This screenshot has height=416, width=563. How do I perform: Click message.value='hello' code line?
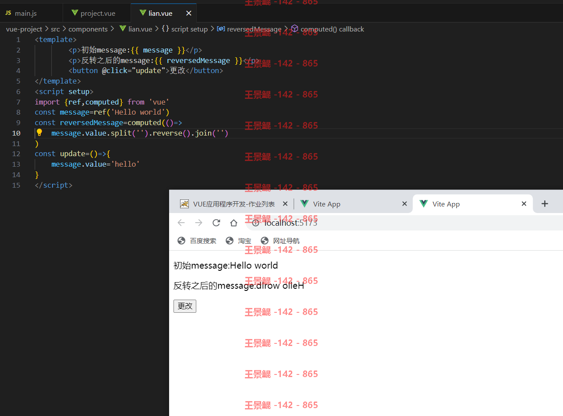(x=96, y=164)
